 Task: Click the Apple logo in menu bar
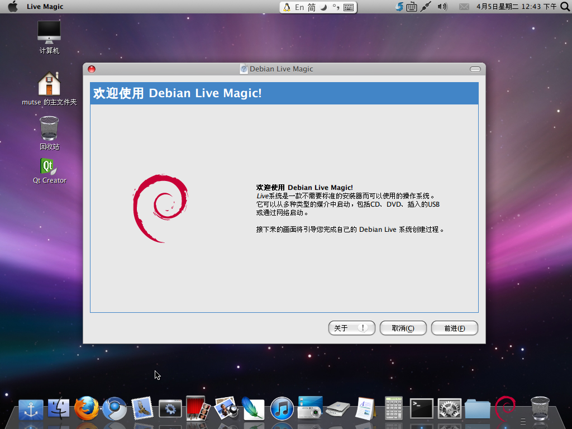click(13, 7)
